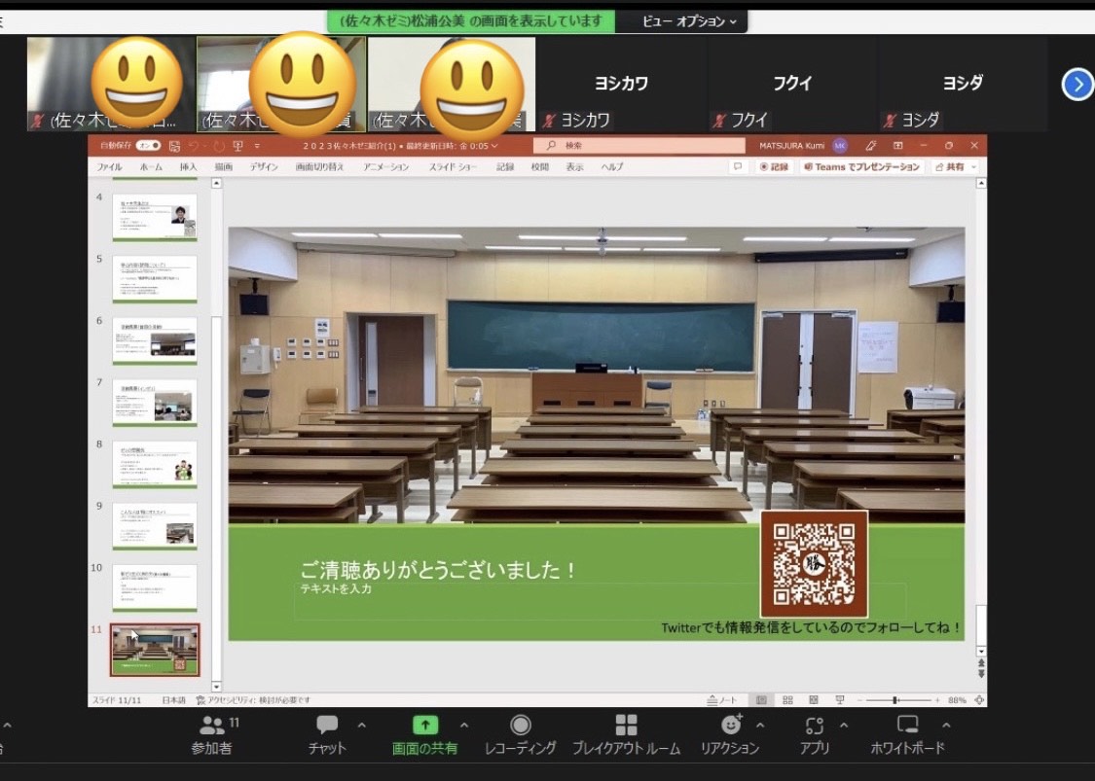Open the リアクション icon in Zoom toolbar

pyautogui.click(x=733, y=727)
